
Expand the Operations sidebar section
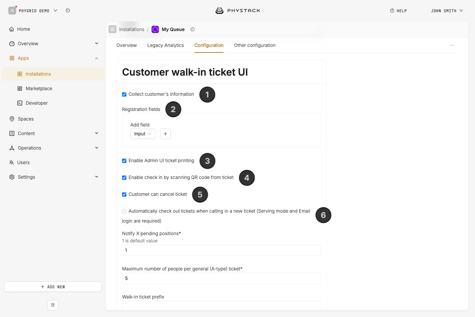pyautogui.click(x=97, y=148)
